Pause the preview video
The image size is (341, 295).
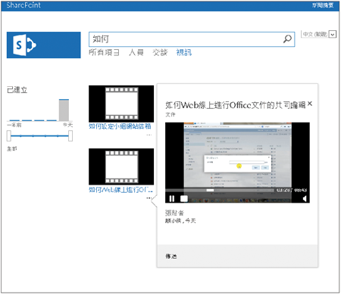[x=172, y=199]
